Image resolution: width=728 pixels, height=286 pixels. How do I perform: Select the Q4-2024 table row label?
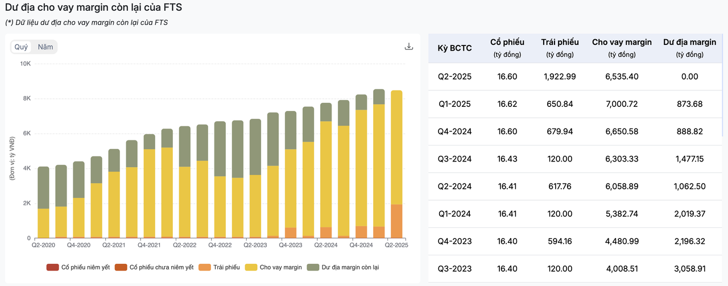click(x=454, y=131)
